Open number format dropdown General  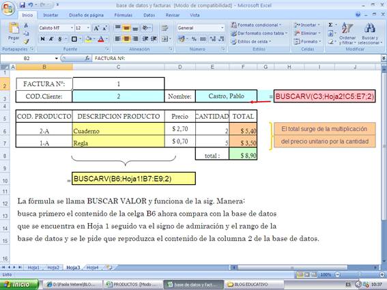pyautogui.click(x=222, y=28)
